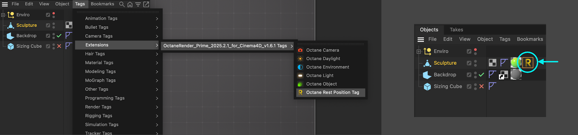578x135 pixels.
Task: Click Octane Light icon in submenu
Action: point(300,76)
